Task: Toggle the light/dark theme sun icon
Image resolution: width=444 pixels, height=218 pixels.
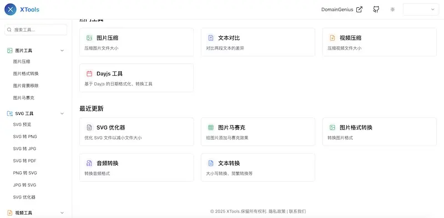Action: point(392,9)
